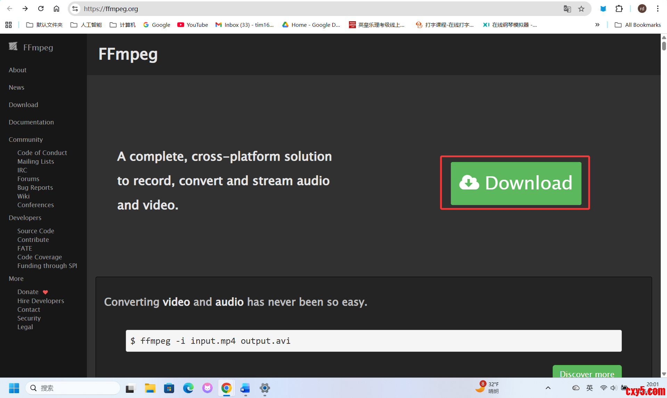
Task: Bookmark this page with the star icon
Action: click(x=581, y=9)
